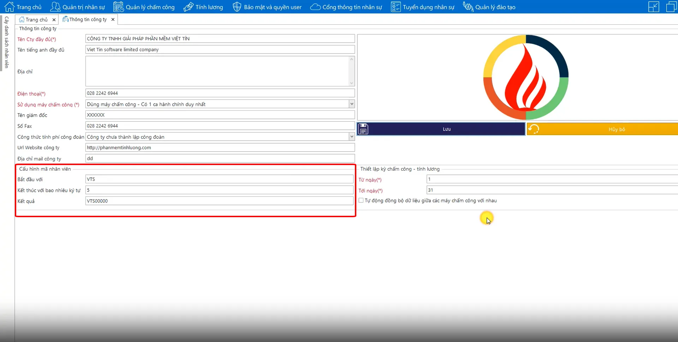Click the Trang chủ home icon in top menu
Viewport: 678px width, 342px height.
(x=10, y=7)
